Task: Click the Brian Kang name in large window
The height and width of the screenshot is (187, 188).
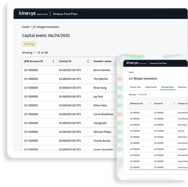Action: 100,88
